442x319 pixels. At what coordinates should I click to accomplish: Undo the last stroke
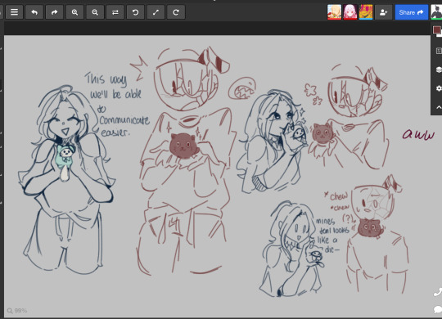(x=34, y=12)
